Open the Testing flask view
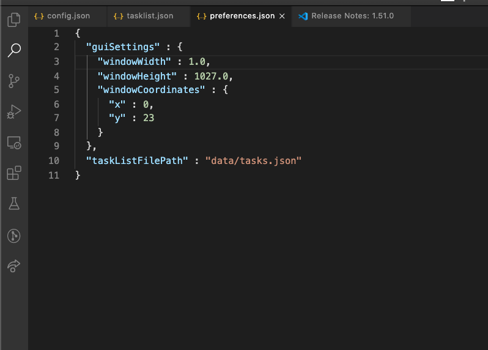The width and height of the screenshot is (488, 350). (x=14, y=203)
